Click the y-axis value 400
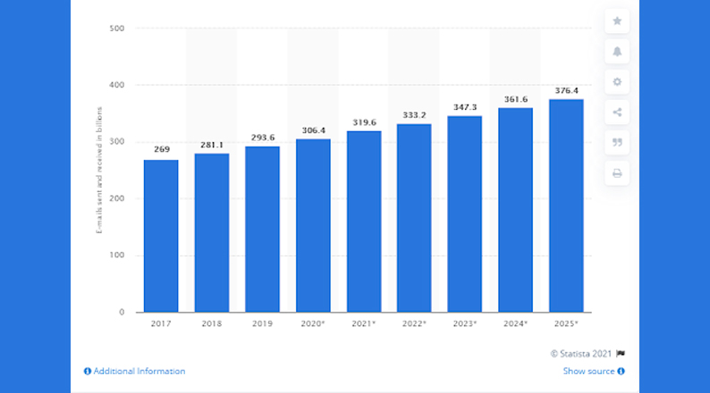Image resolution: width=710 pixels, height=393 pixels. (x=117, y=85)
